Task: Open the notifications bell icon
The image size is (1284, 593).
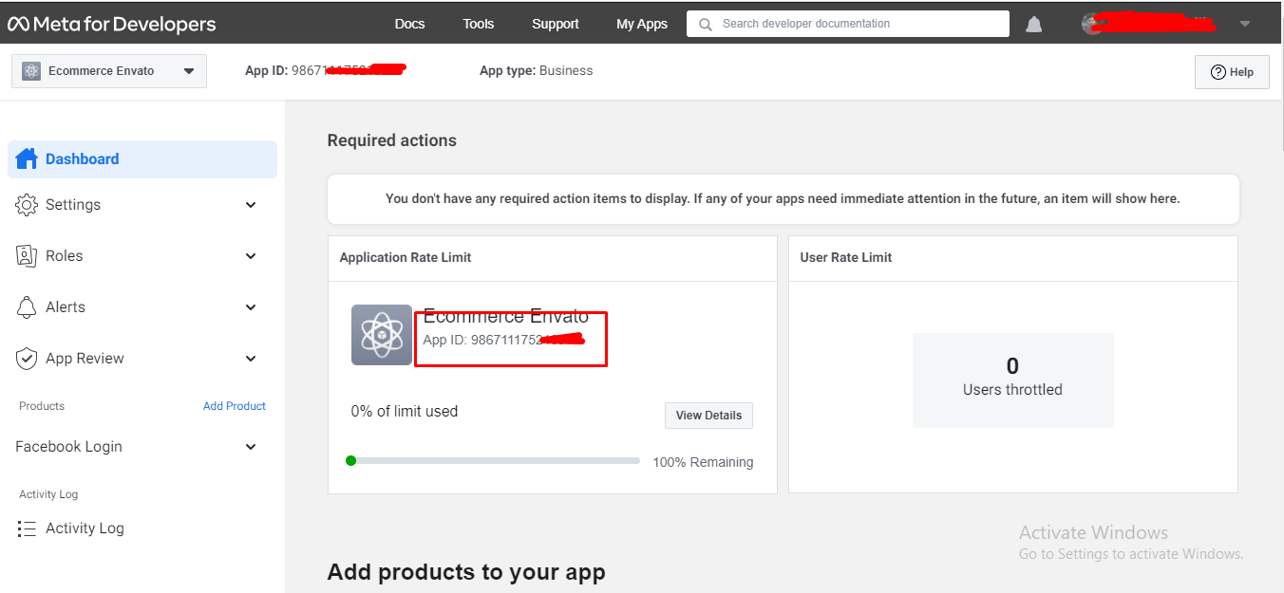Action: tap(1034, 25)
